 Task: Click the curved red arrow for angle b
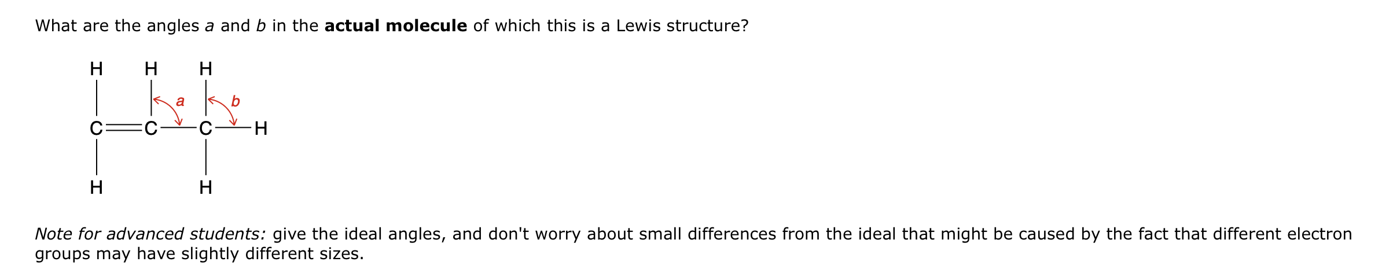tap(225, 108)
